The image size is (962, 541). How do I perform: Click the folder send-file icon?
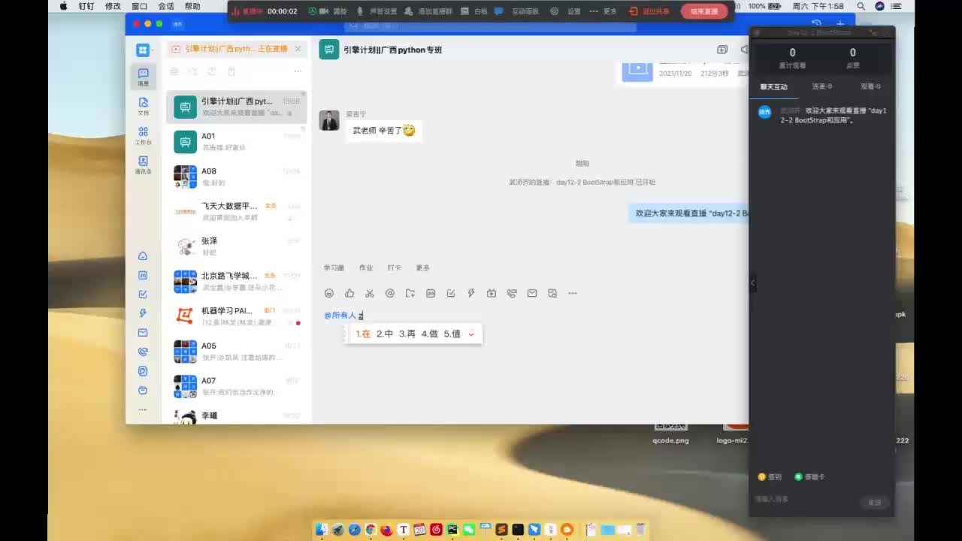click(410, 293)
